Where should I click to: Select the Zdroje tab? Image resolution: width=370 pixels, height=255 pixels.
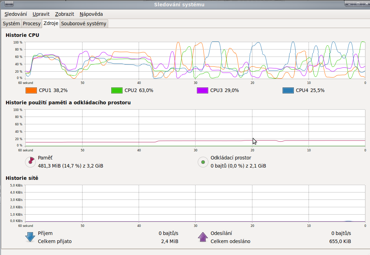coord(51,24)
